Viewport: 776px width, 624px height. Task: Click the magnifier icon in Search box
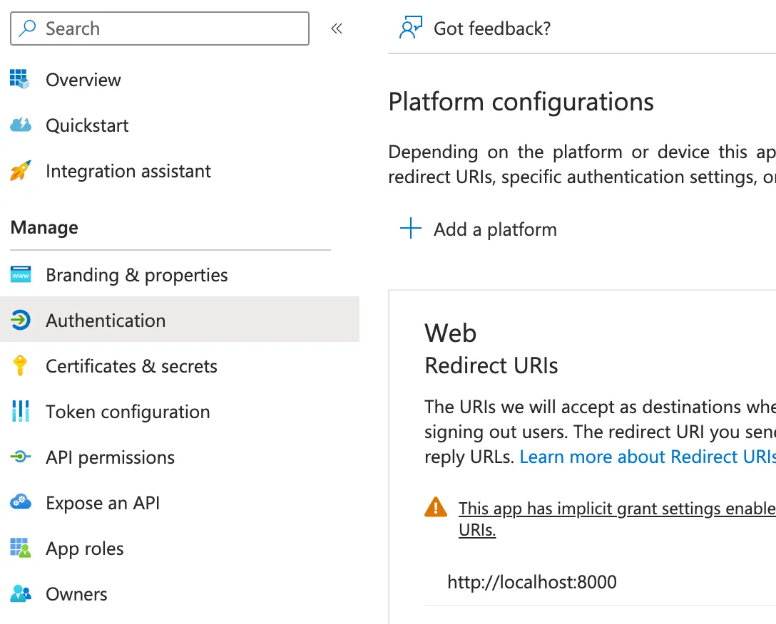point(27,28)
